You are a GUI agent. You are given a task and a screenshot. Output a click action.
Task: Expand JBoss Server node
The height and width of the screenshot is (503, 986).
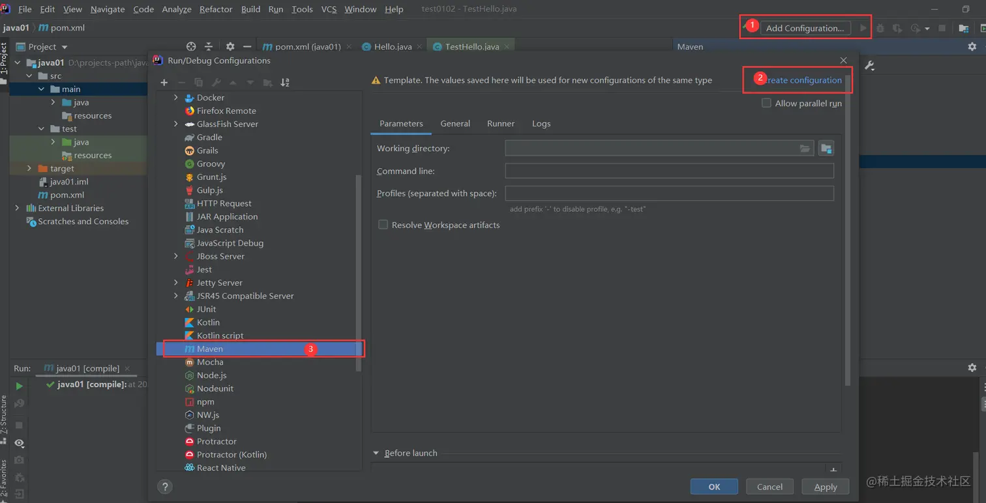[x=175, y=256]
